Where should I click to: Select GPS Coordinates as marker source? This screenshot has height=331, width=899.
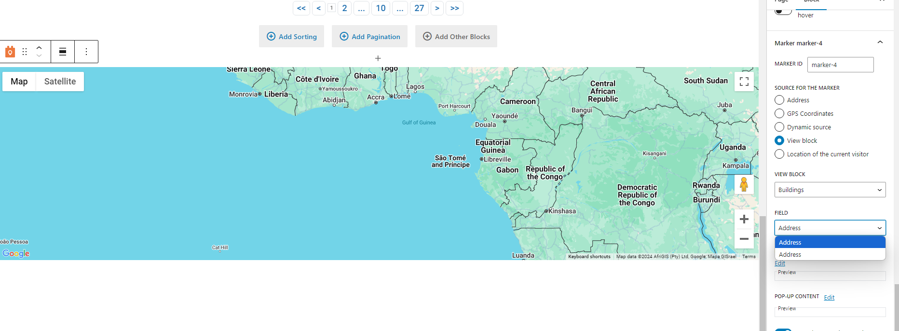[x=779, y=113]
